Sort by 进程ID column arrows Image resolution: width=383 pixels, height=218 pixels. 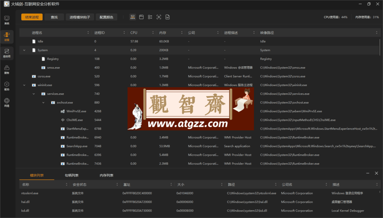coord(124,33)
